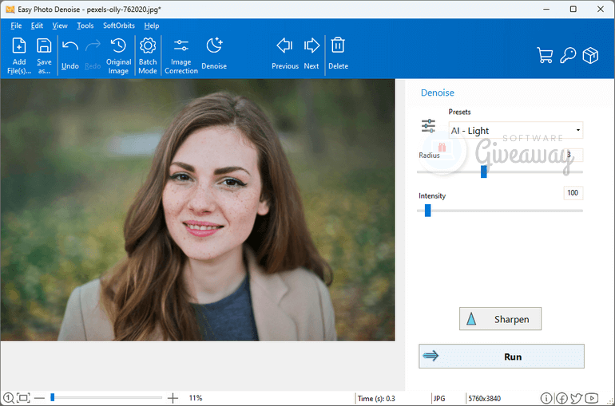Click the Radius value field
Viewport: 615px width, 406px height.
[573, 155]
